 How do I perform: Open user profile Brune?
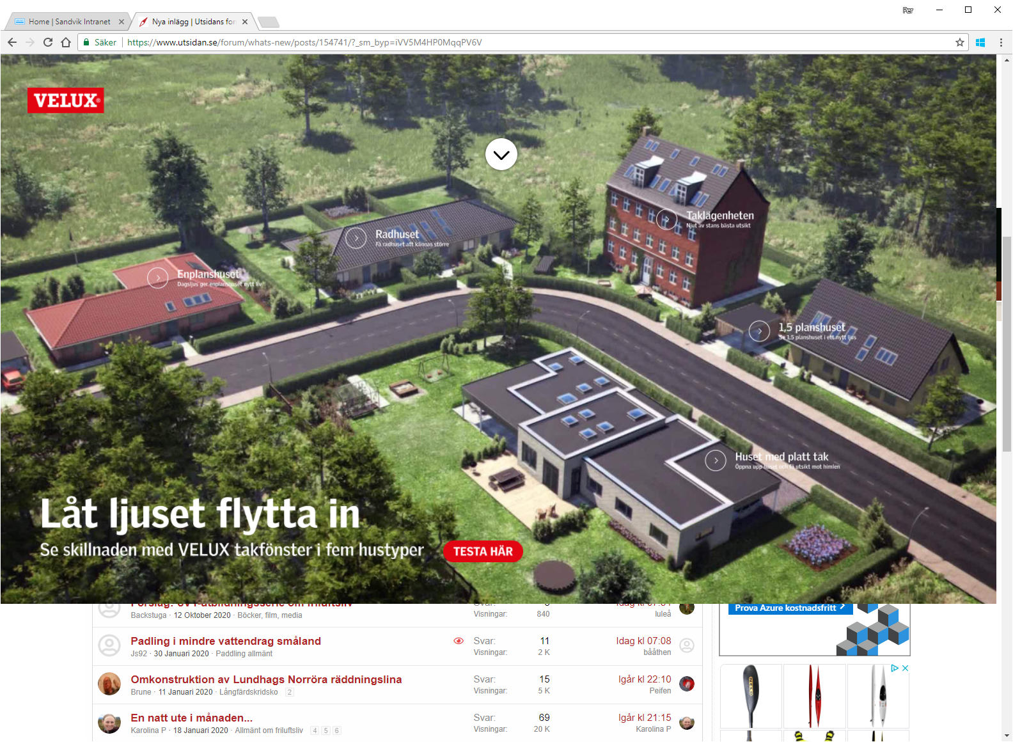141,692
